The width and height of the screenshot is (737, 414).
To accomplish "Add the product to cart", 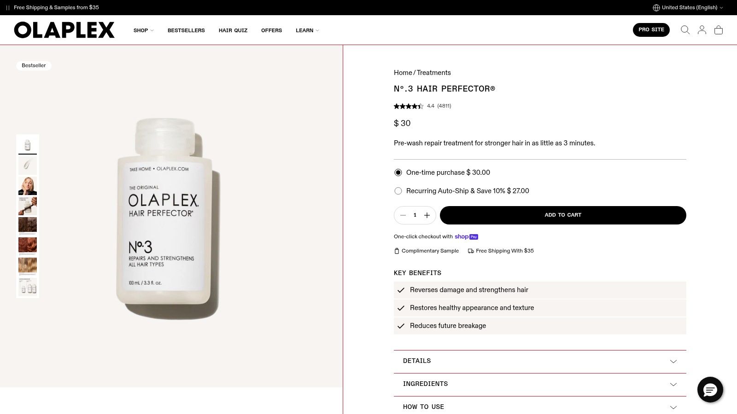I will [563, 215].
